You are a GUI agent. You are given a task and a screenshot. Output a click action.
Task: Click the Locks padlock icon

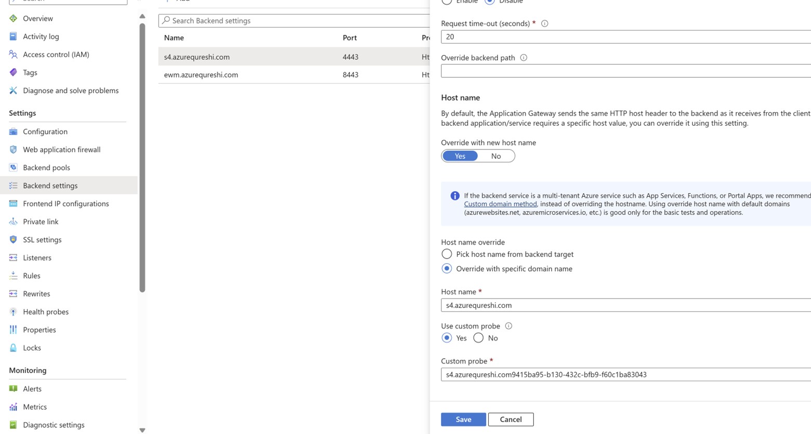(13, 348)
